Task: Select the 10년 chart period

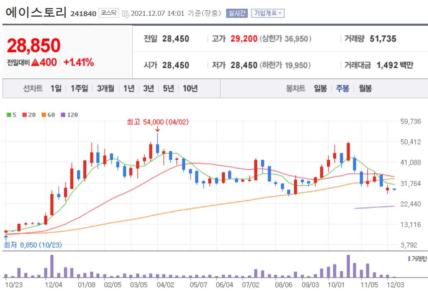Action: (191, 88)
